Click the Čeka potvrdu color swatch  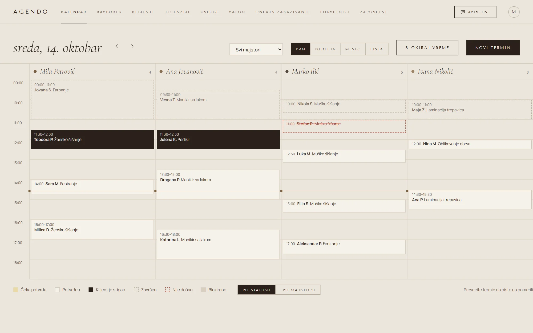[16, 290]
